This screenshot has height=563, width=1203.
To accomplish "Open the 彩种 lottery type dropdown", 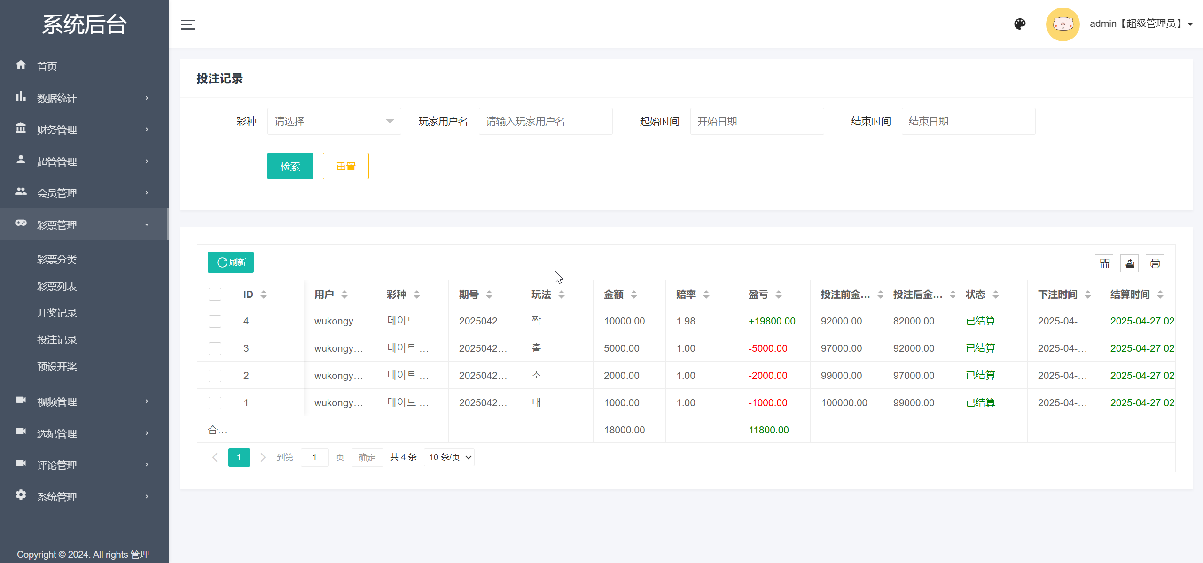I will pyautogui.click(x=334, y=121).
